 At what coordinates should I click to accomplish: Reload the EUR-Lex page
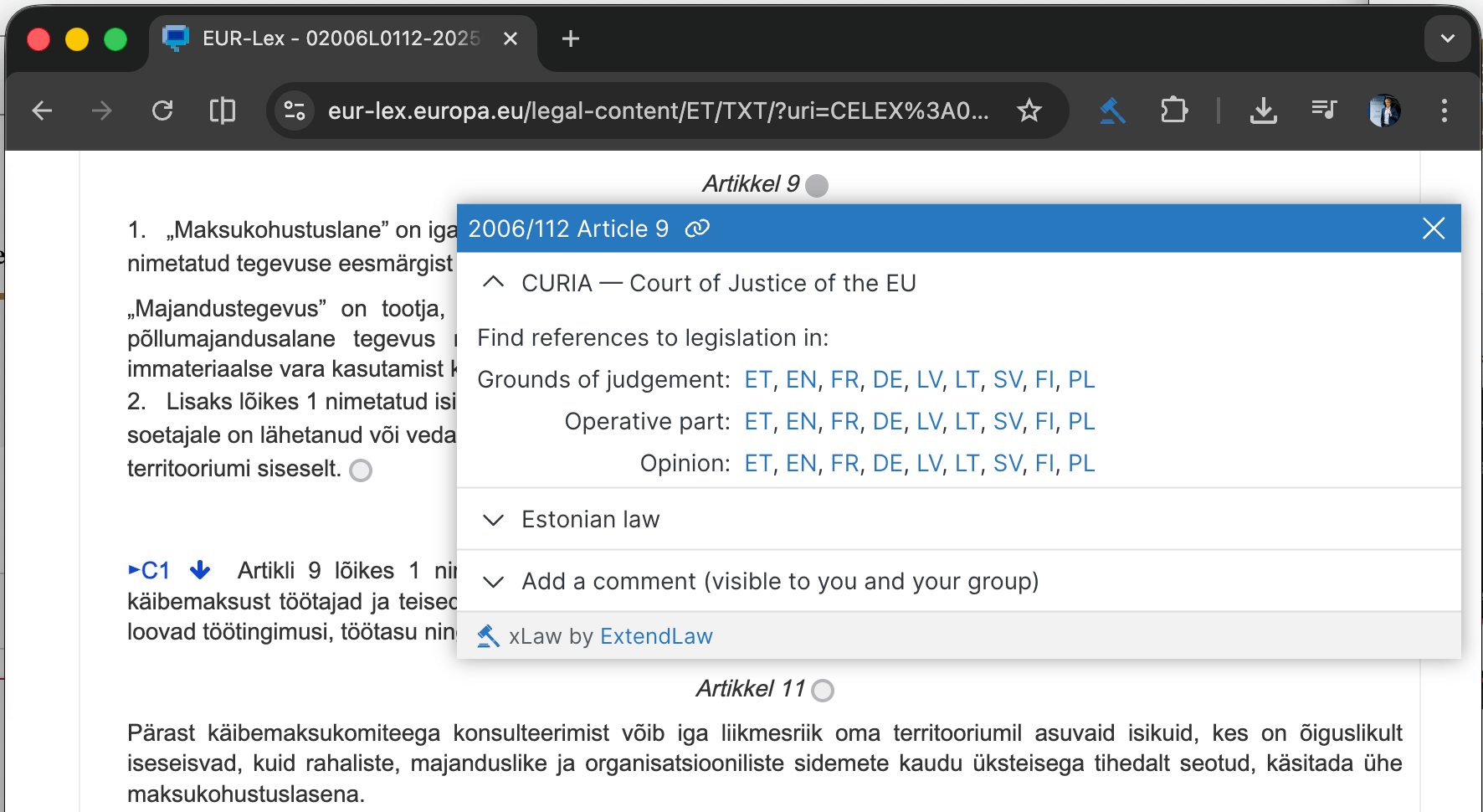point(162,110)
